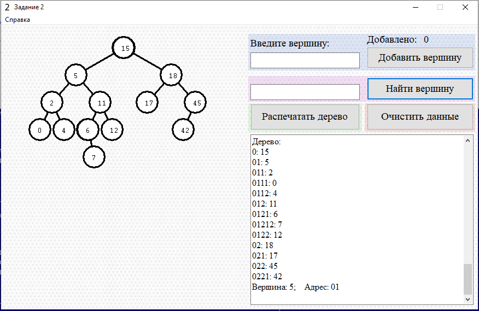Select the line '01: 5' in output
479x311 pixels.
point(261,162)
